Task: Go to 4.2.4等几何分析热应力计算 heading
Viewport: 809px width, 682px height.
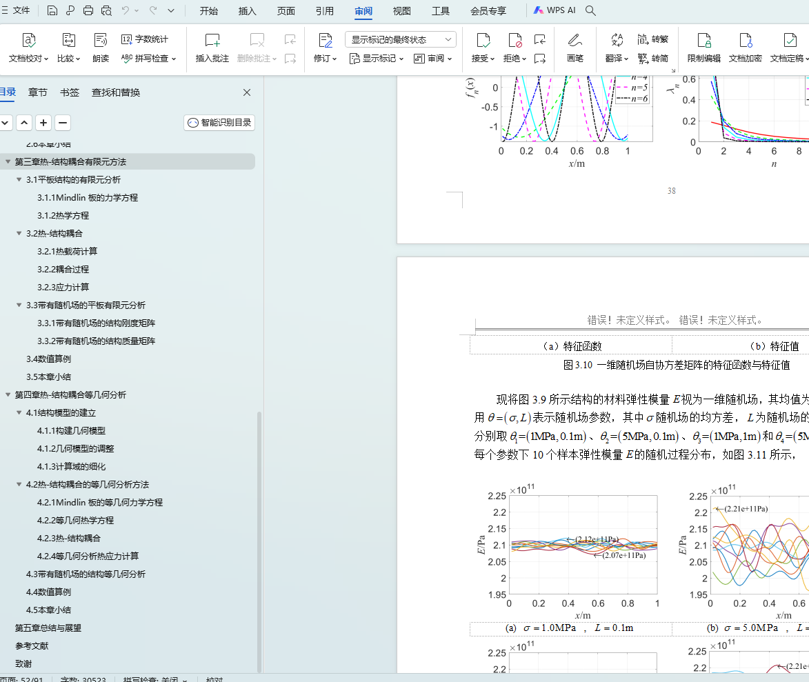Action: [88, 556]
